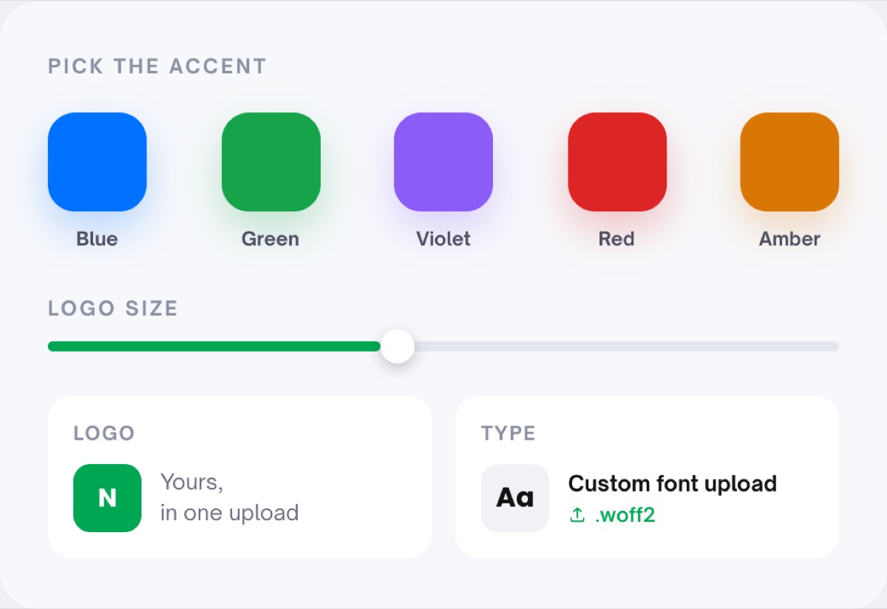This screenshot has width=887, height=609.
Task: Choose the Amber accent swatch
Action: click(x=789, y=162)
